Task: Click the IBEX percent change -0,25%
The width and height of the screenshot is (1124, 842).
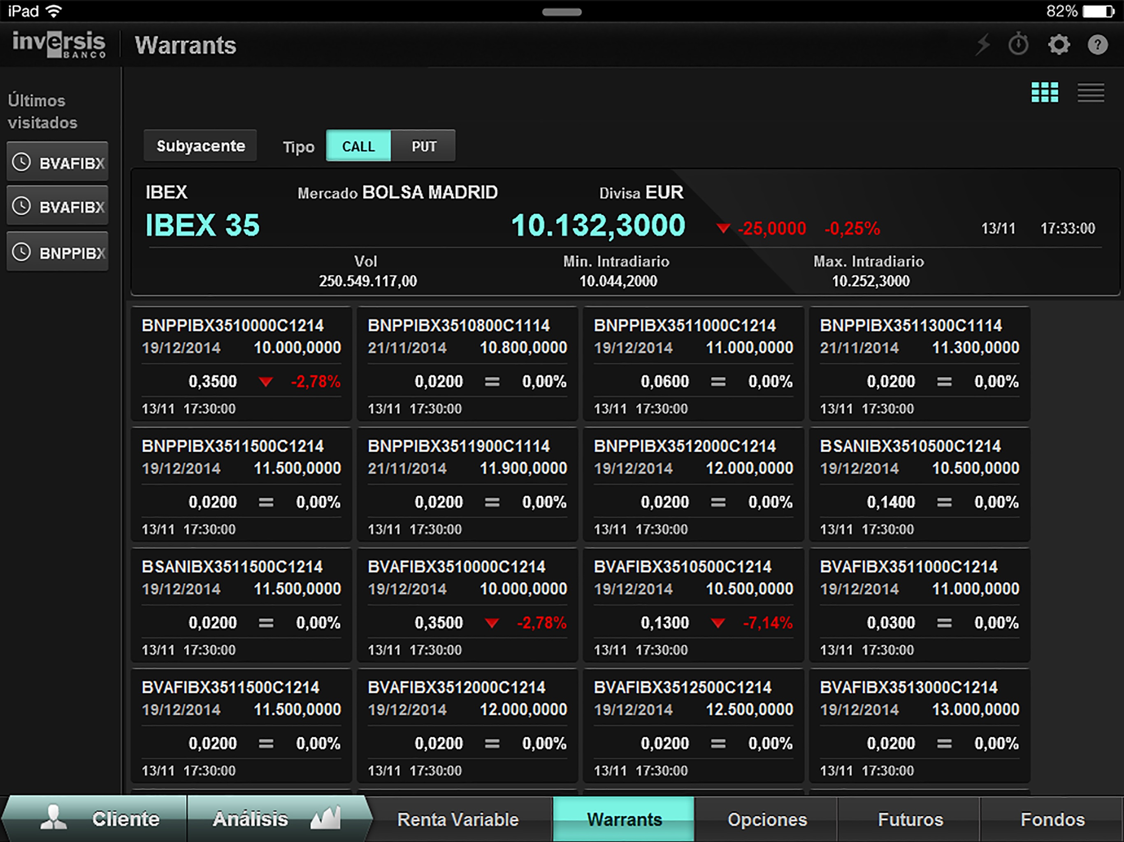Action: tap(852, 229)
